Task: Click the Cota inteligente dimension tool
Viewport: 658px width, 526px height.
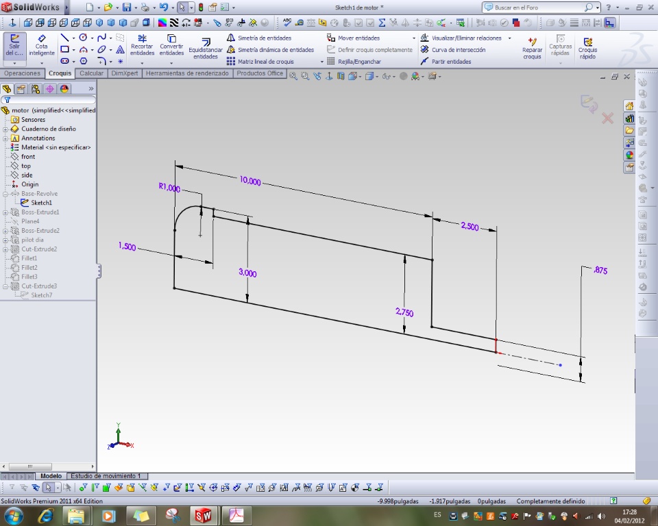Action: click(41, 47)
